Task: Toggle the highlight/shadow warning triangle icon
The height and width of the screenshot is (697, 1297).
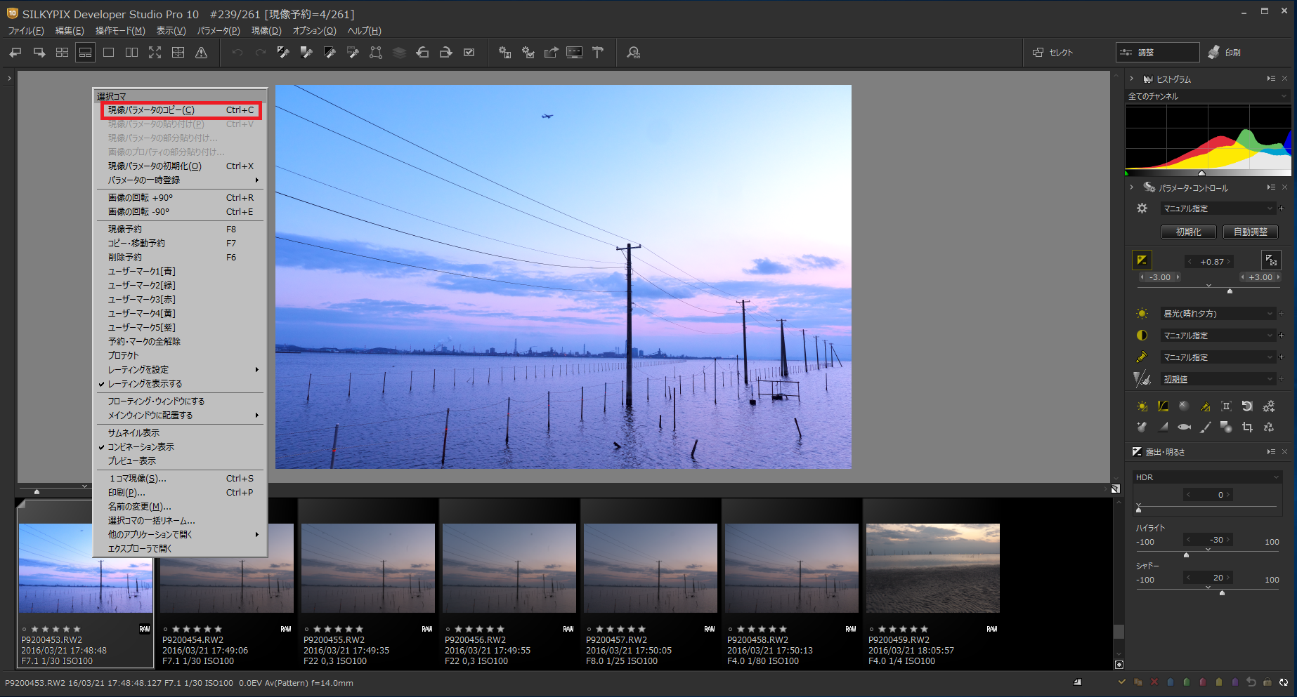Action: coord(201,53)
